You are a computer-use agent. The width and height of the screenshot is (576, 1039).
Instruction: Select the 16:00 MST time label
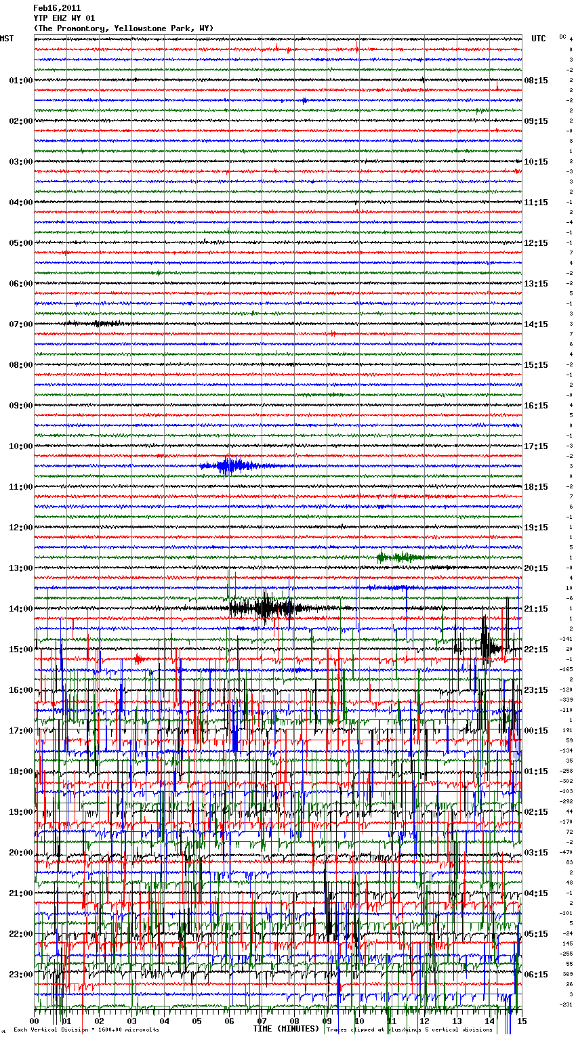coord(21,690)
